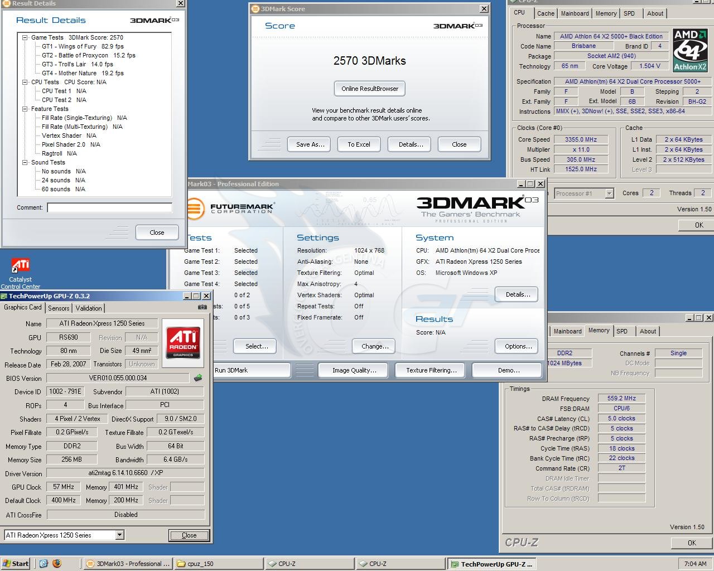
Task: Select GT1 - Wings of Fury result row
Action: pyautogui.click(x=83, y=46)
